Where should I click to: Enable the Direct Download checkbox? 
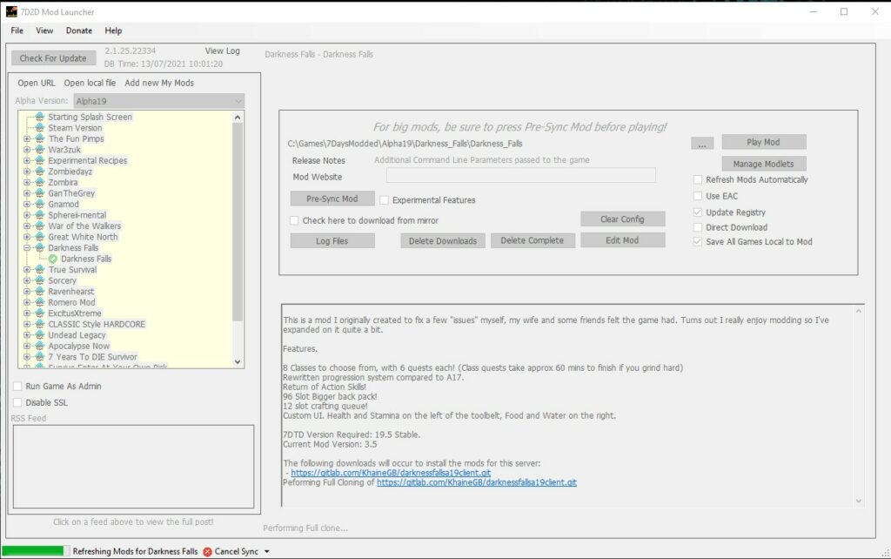698,227
